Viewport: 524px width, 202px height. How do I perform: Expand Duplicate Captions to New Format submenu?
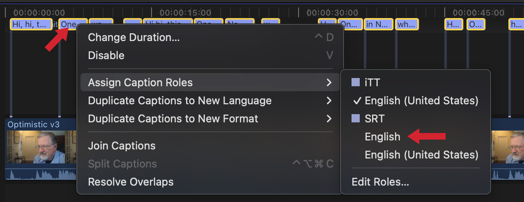pos(329,119)
